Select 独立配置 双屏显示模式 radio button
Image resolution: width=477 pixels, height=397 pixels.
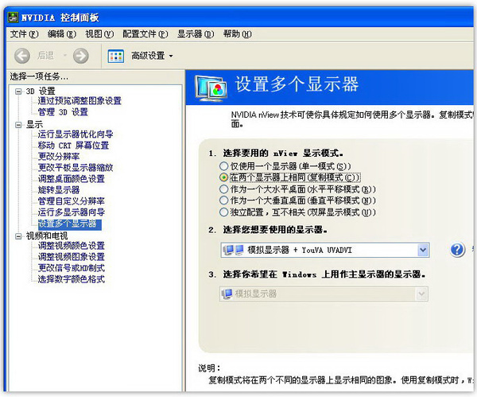tap(223, 212)
